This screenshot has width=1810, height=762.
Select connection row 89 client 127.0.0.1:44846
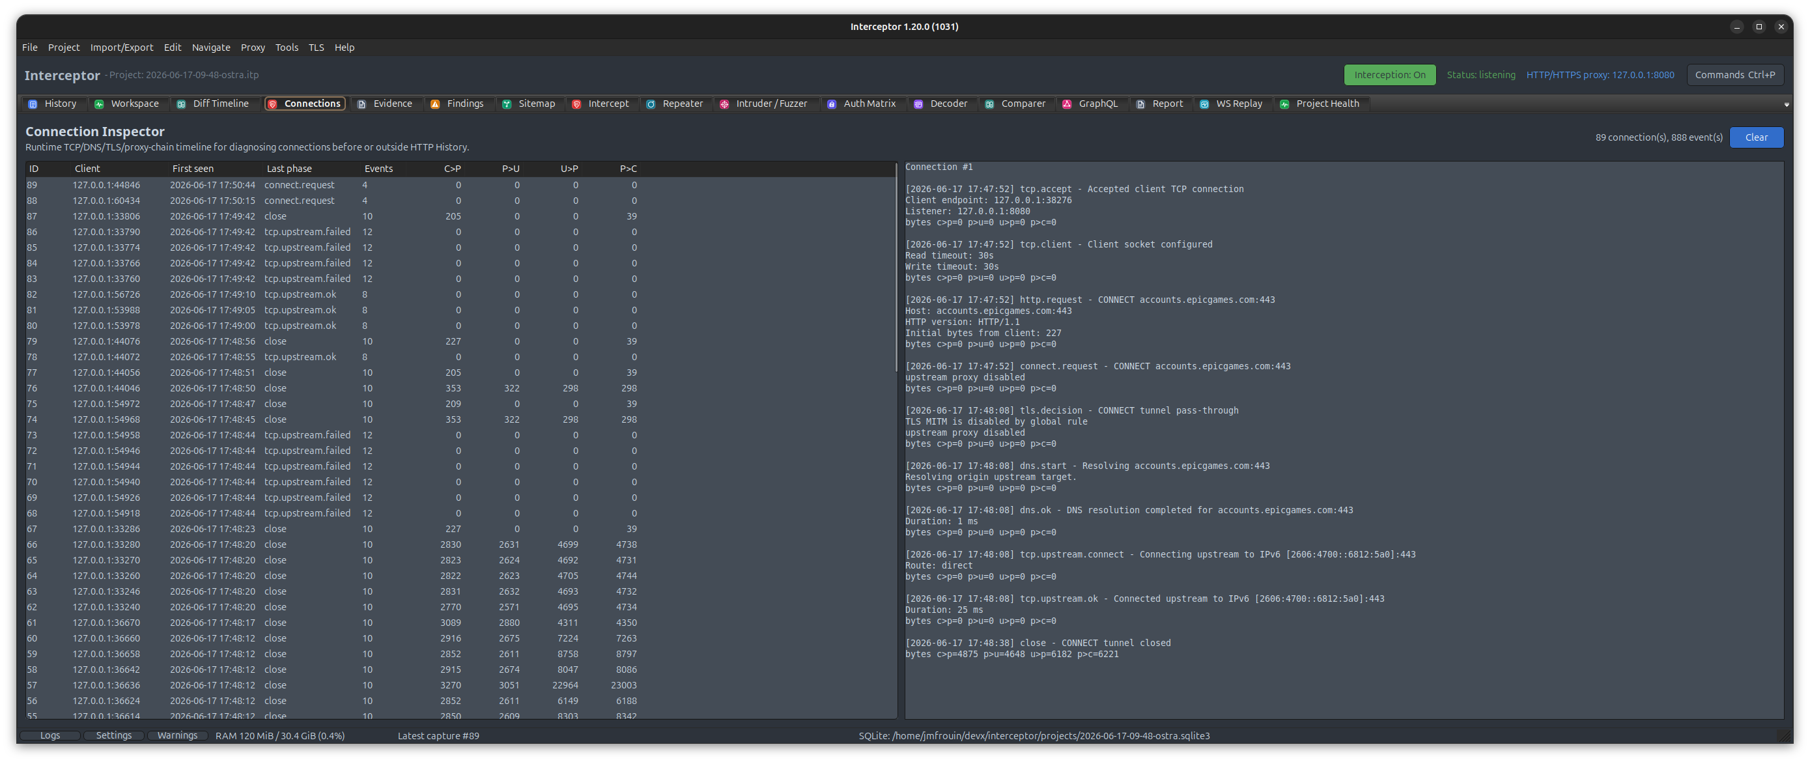460,185
